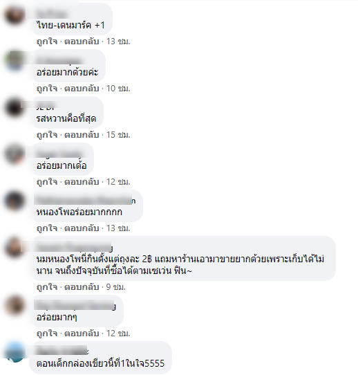Reply to the comment "อร่อยมากๆ"

pos(82,333)
